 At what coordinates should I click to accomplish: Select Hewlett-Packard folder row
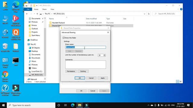coord(91,23)
